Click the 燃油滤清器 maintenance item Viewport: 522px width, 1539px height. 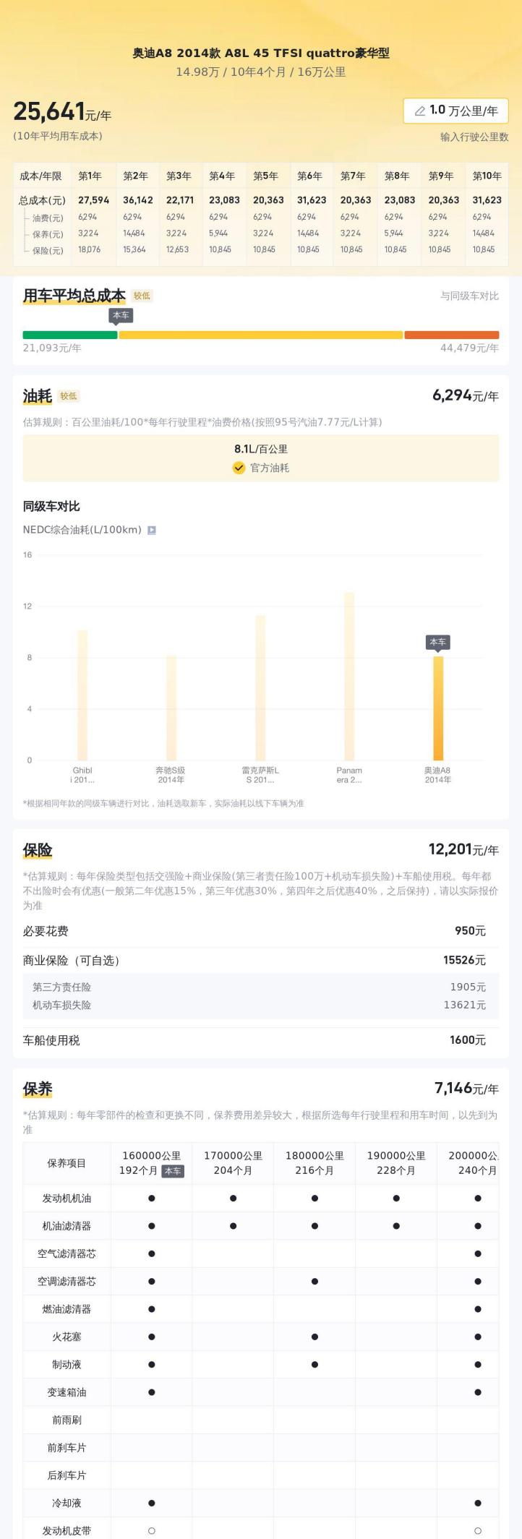(67, 1309)
